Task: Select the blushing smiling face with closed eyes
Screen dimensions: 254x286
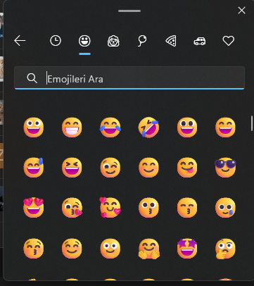Action: click(x=148, y=168)
